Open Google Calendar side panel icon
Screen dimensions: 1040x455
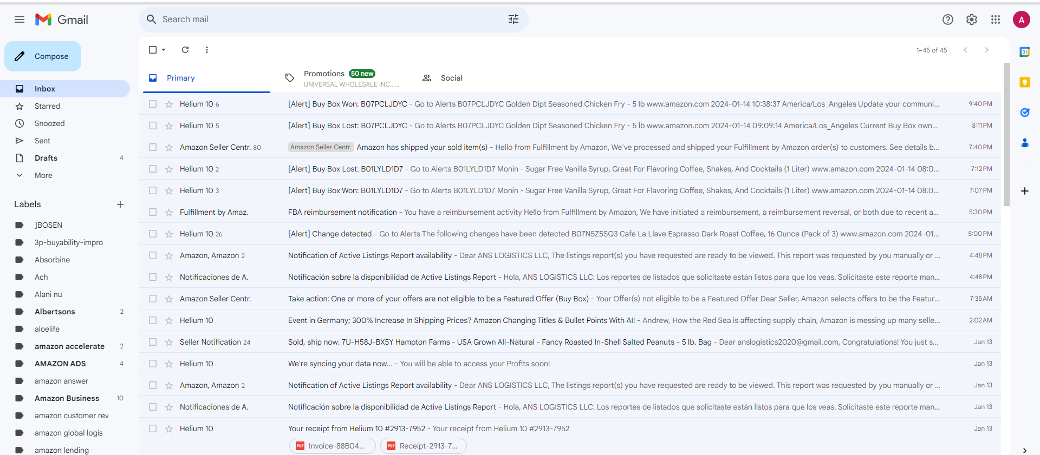[1025, 52]
